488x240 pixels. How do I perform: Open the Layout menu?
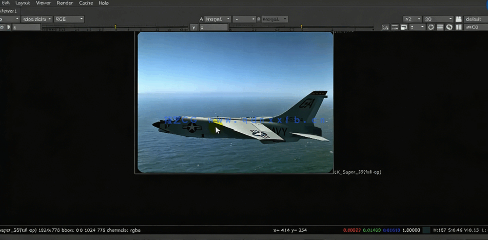[x=23, y=3]
